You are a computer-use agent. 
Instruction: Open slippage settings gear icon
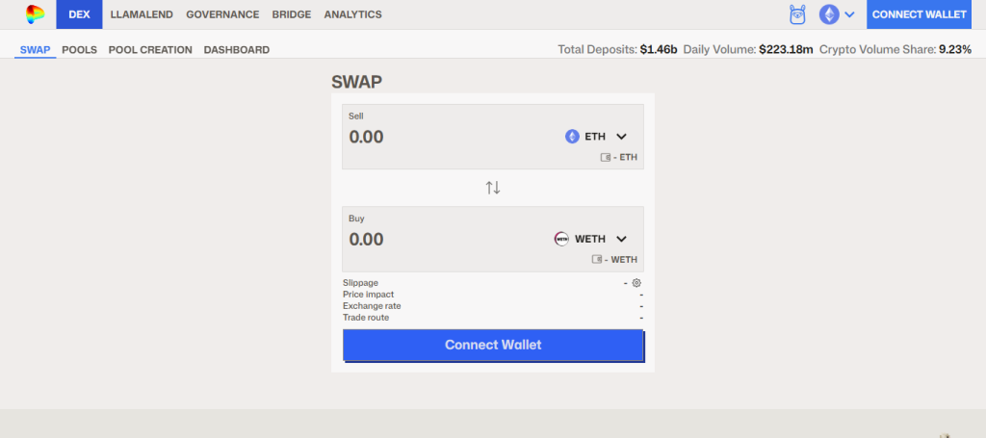tap(636, 283)
